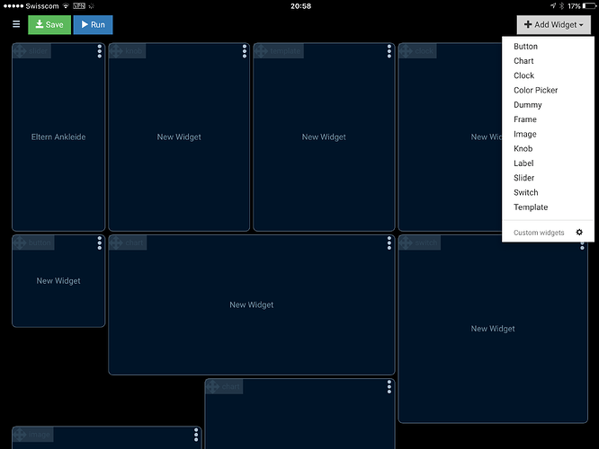Open the hamburger menu
Viewport: 599px width, 449px height.
pyautogui.click(x=16, y=24)
